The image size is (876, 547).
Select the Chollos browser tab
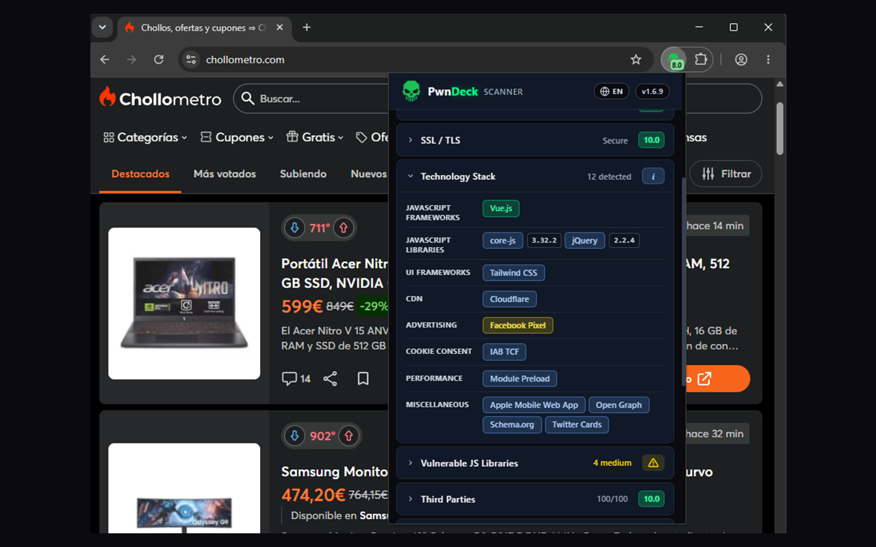click(x=205, y=27)
